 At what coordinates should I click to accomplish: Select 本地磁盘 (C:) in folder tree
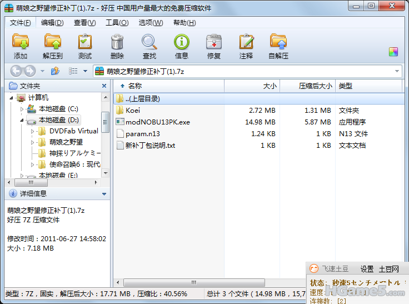click(x=58, y=109)
